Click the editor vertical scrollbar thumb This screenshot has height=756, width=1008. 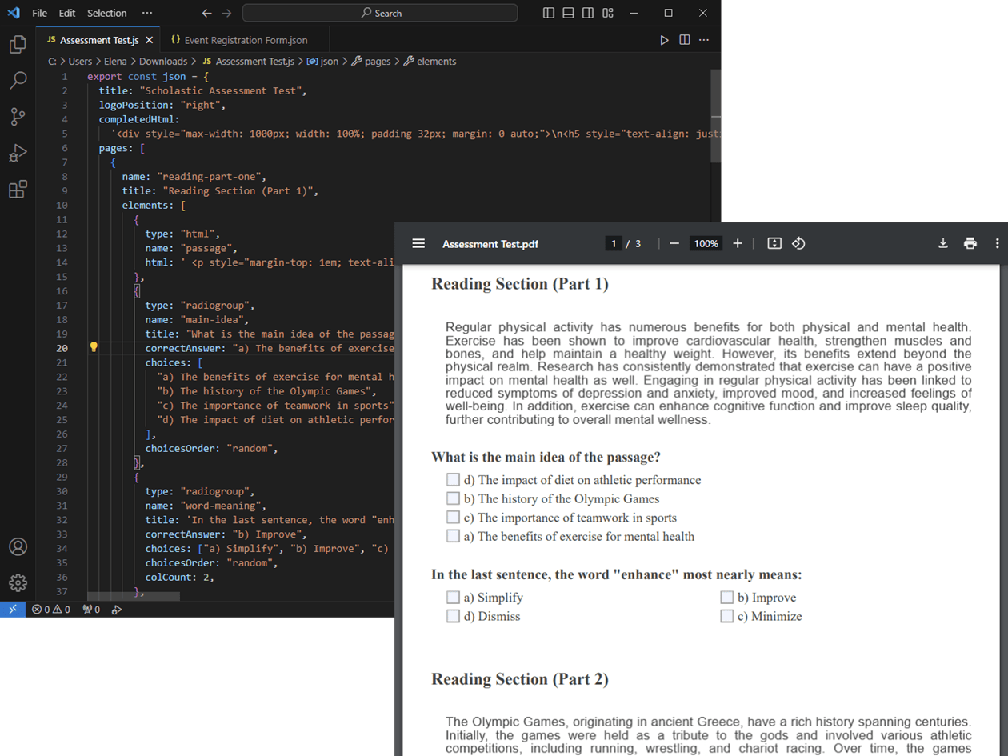click(716, 116)
